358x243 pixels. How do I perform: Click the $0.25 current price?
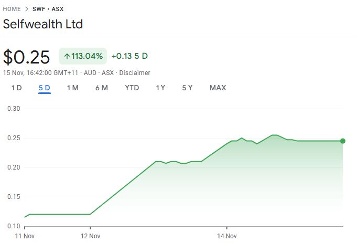(x=27, y=57)
